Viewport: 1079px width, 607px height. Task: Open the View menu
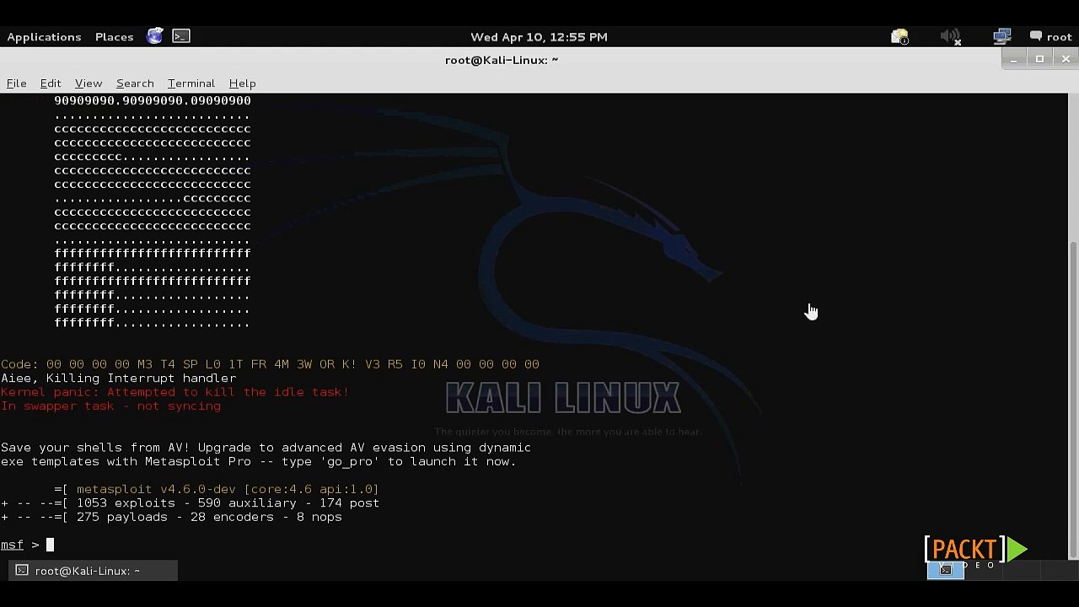pyautogui.click(x=89, y=83)
